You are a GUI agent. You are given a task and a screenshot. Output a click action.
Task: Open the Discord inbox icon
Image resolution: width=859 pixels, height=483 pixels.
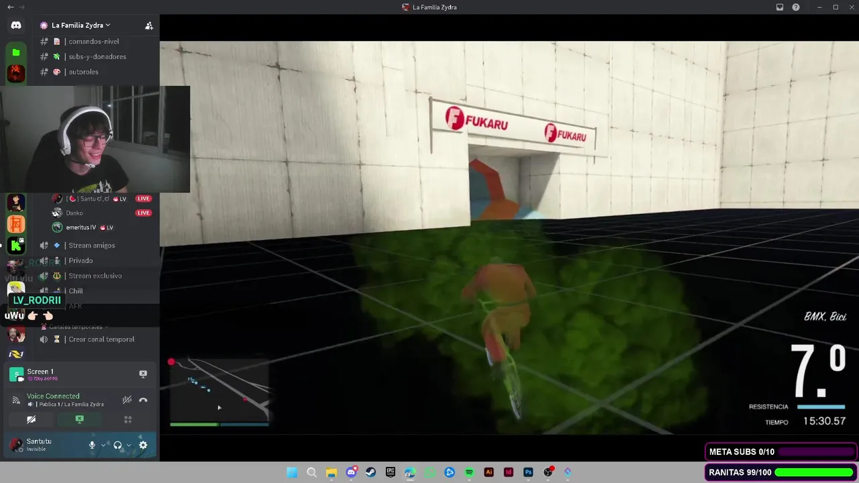click(780, 7)
